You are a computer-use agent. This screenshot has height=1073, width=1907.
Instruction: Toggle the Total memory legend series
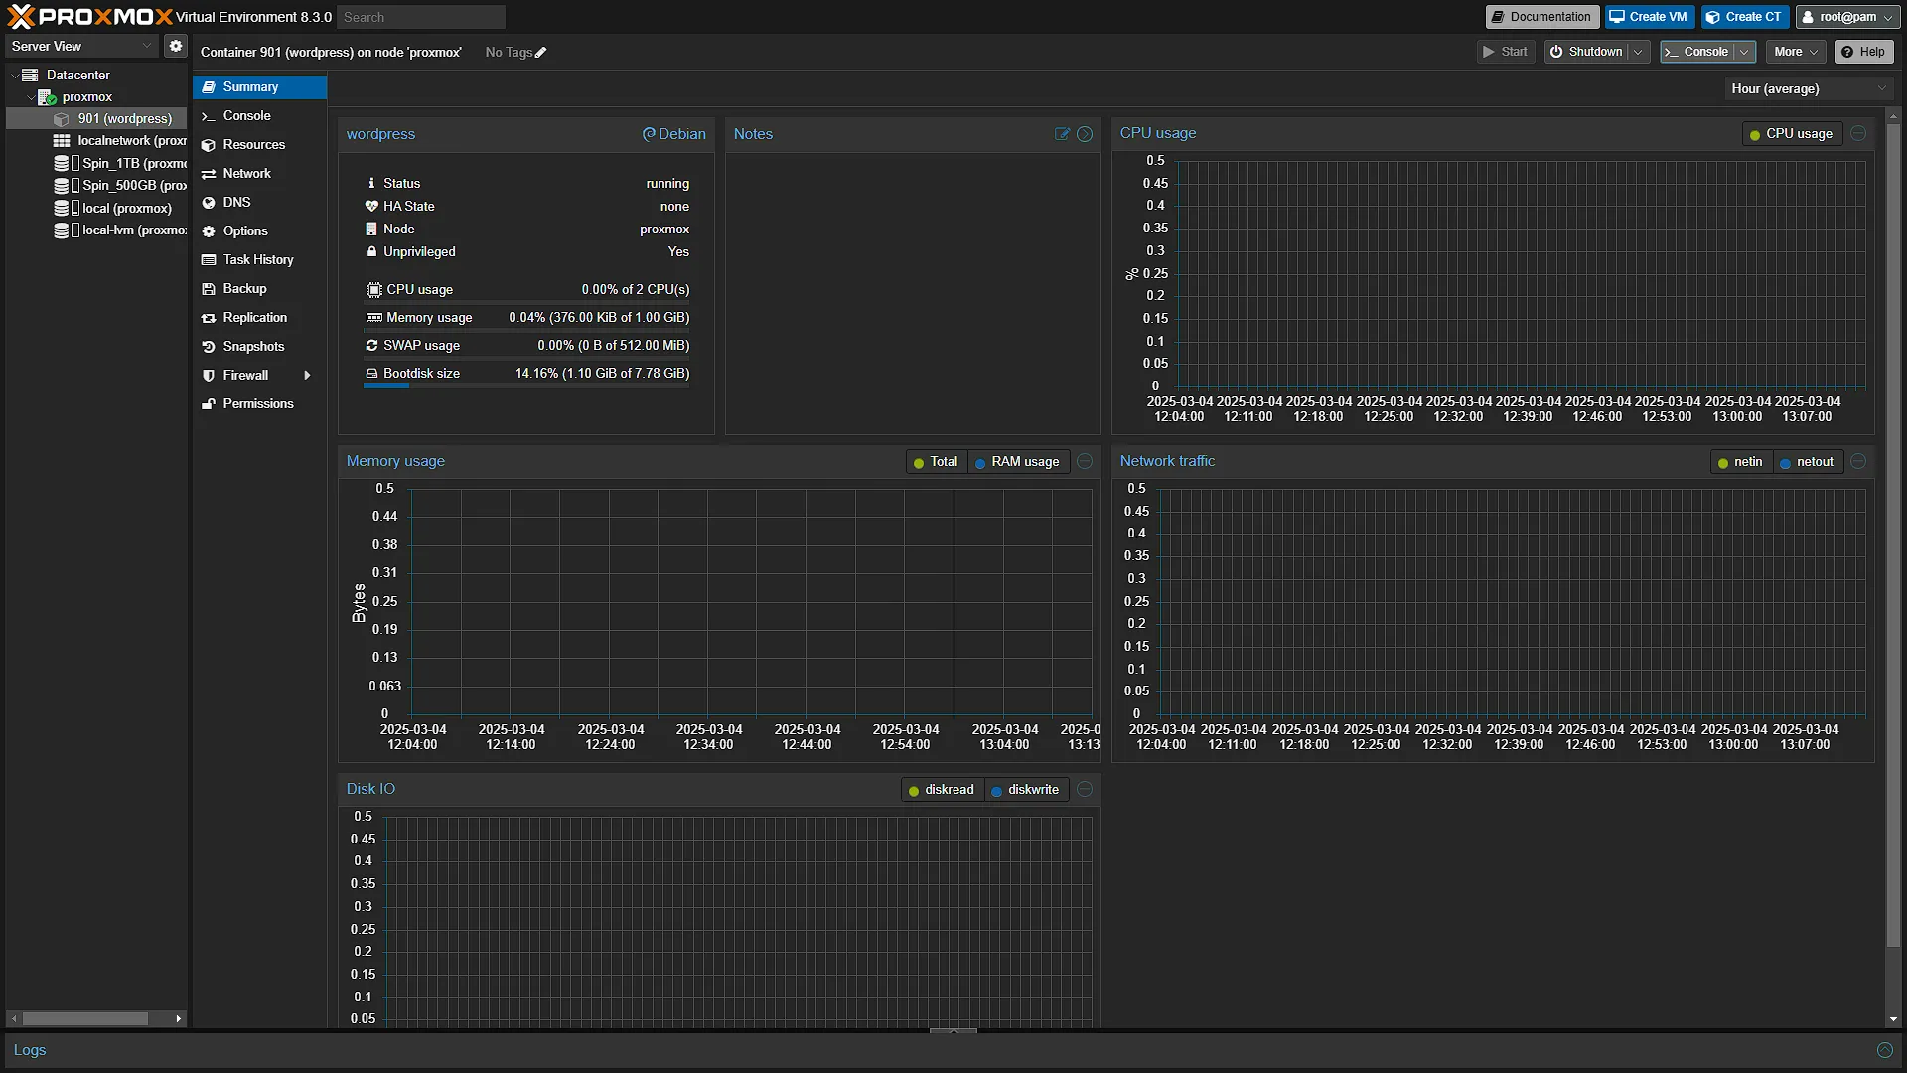tap(935, 462)
